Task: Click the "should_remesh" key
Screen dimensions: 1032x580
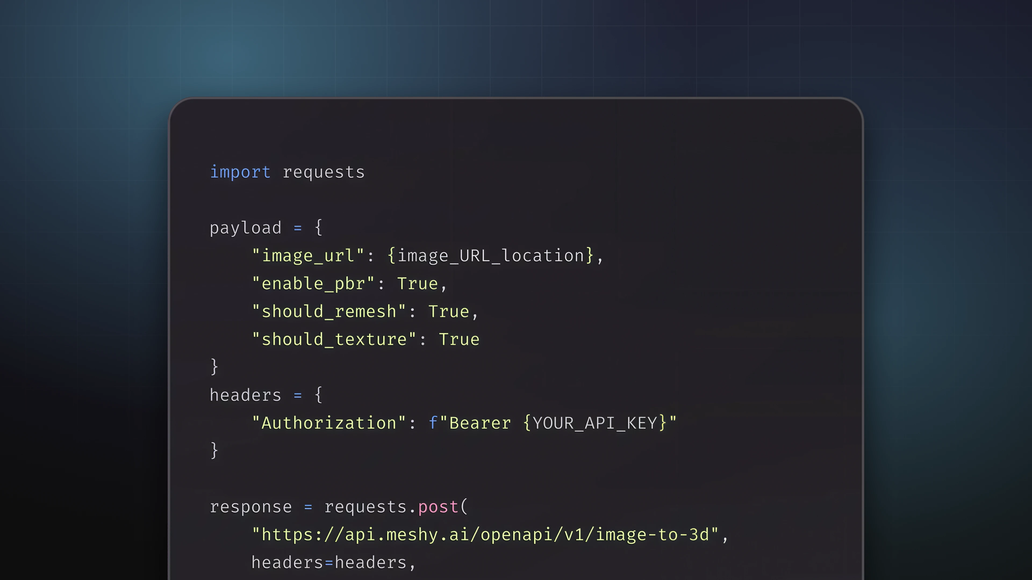Action: 328,311
